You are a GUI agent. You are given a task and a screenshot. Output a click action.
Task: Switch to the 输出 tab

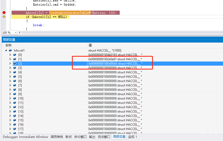coord(92,137)
